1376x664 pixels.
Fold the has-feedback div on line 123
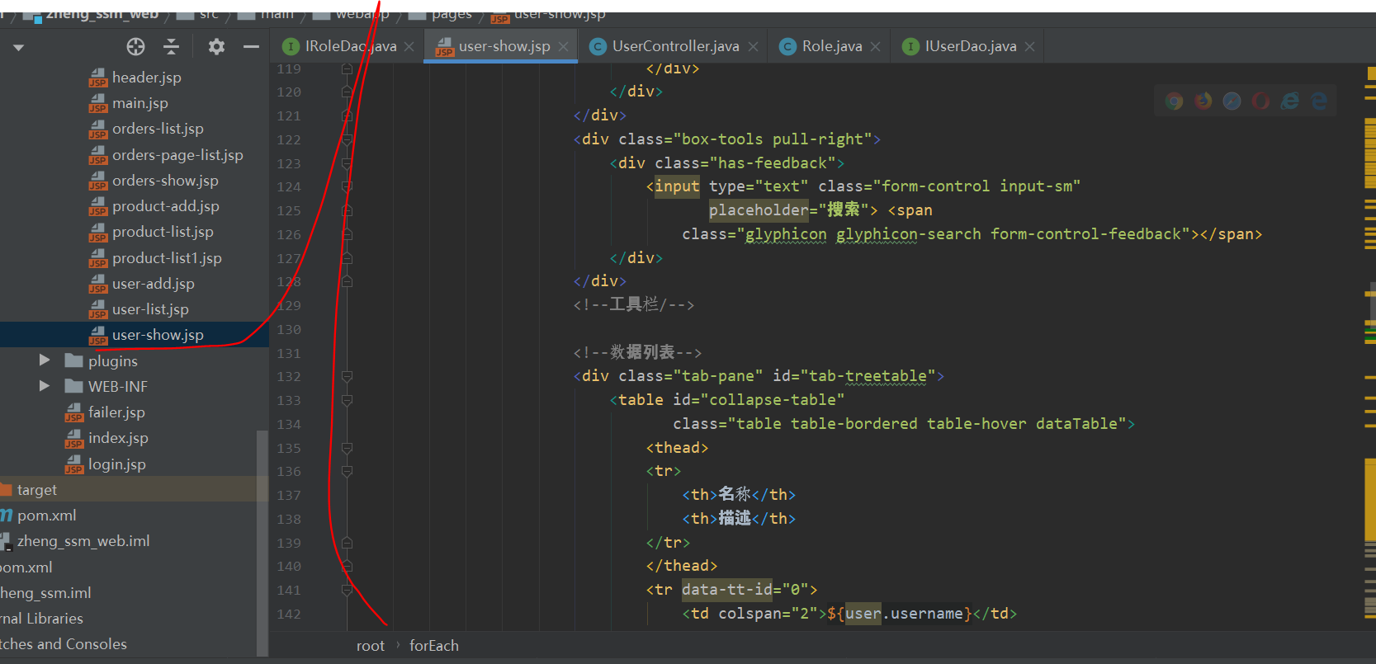pos(347,163)
